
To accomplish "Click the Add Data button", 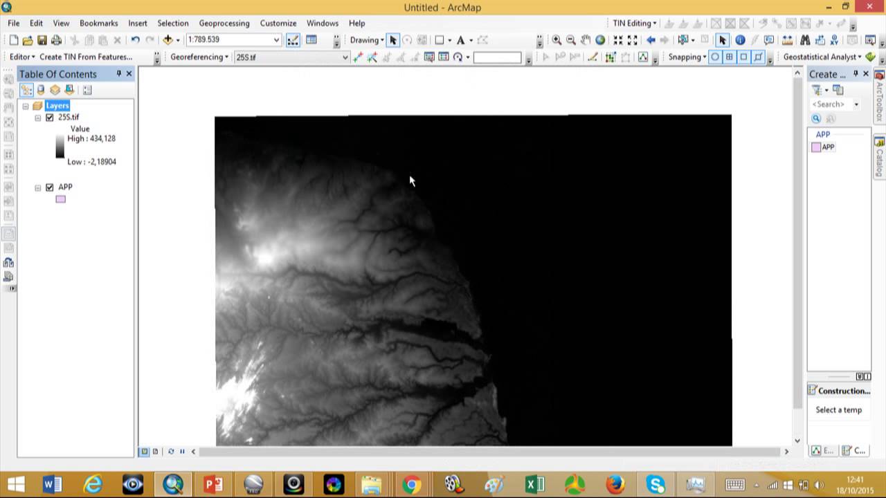I will point(168,40).
